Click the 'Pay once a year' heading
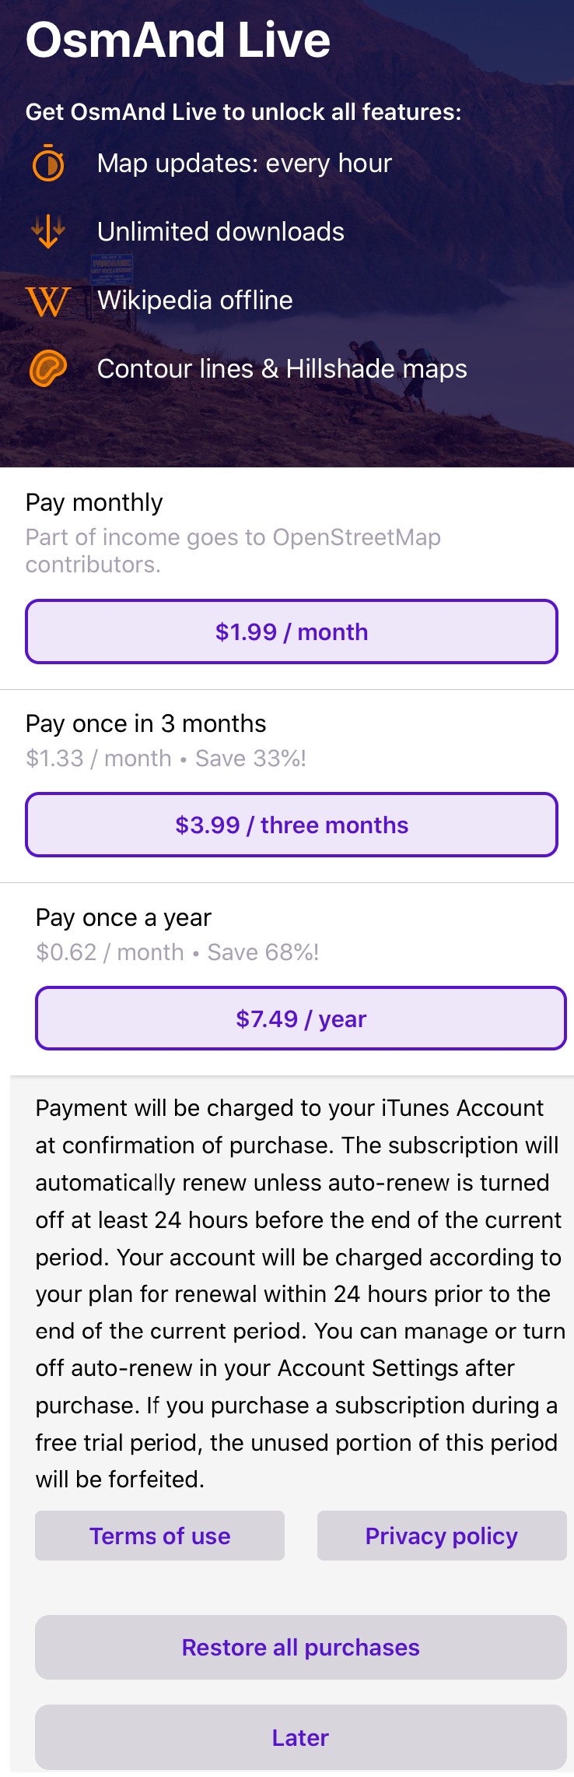Screen dimensions: 574x1777 coord(124,917)
